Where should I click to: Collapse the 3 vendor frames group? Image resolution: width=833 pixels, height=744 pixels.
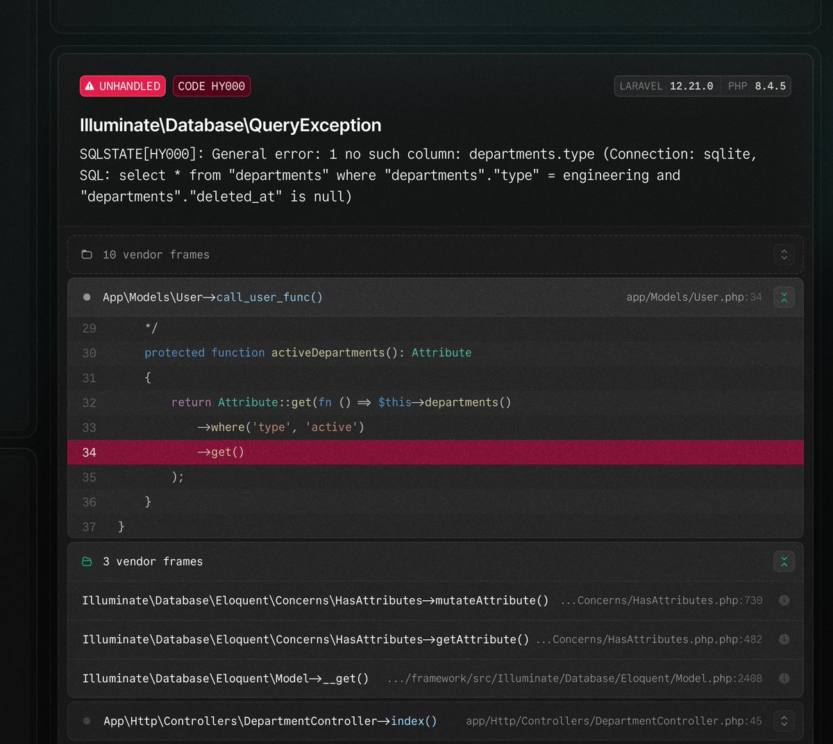pos(784,561)
